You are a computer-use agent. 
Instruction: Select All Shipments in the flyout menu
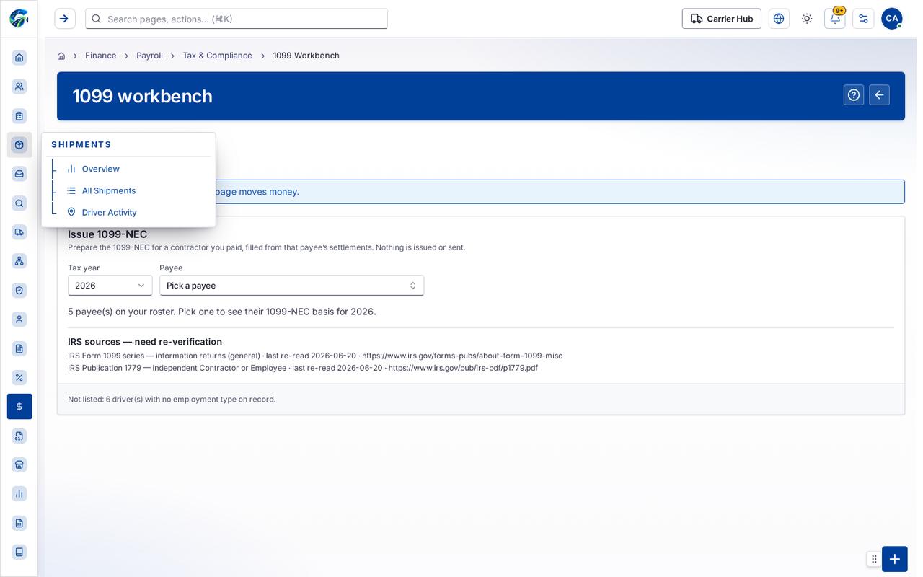click(109, 190)
